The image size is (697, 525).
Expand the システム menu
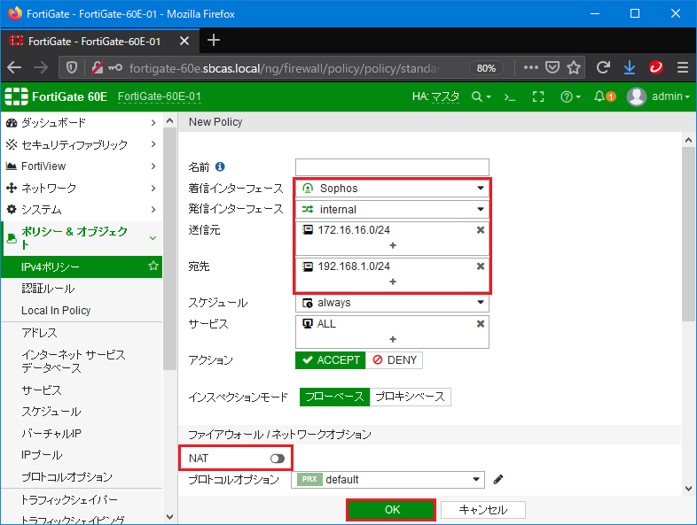click(82, 210)
